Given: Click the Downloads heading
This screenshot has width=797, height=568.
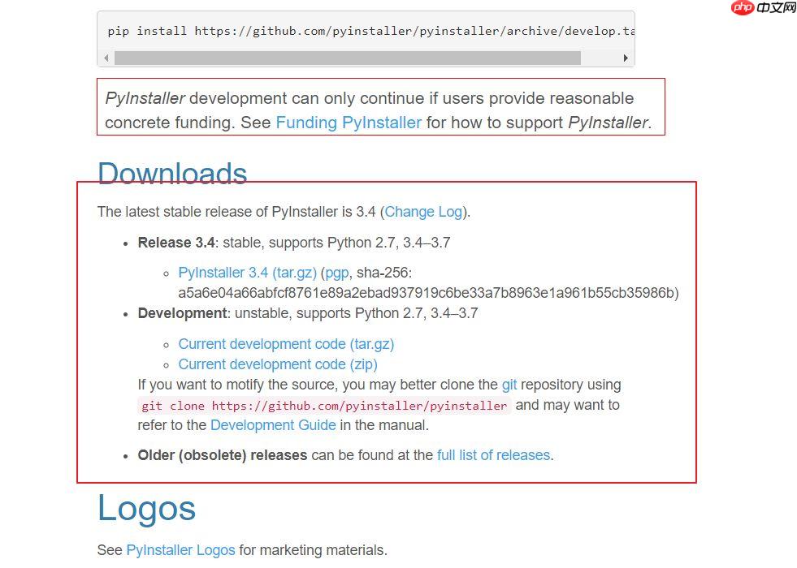Looking at the screenshot, I should click(x=172, y=174).
